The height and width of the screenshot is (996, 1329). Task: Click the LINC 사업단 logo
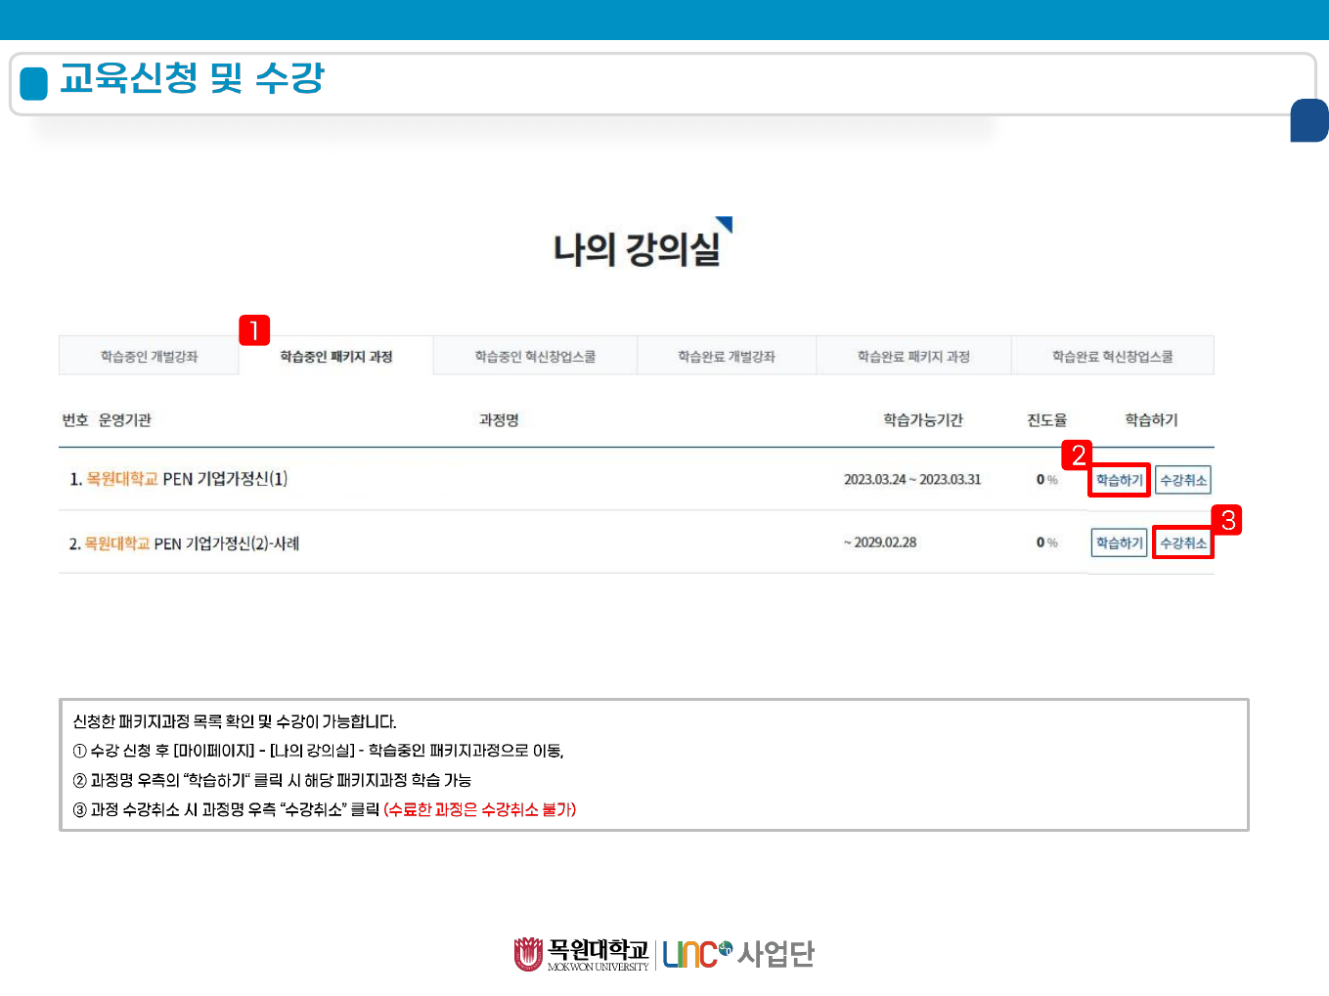tap(738, 954)
